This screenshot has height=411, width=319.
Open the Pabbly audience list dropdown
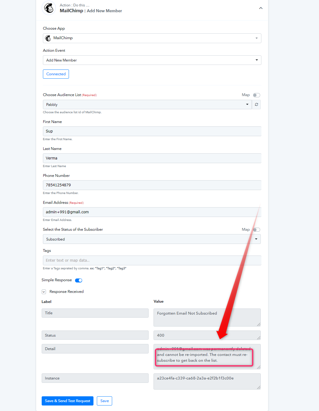pos(147,105)
